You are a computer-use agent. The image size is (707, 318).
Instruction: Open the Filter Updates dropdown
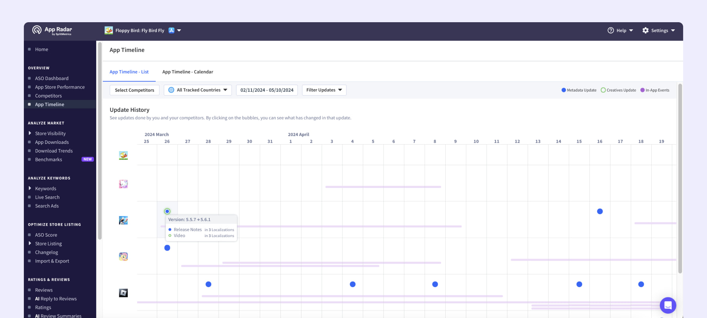(324, 90)
